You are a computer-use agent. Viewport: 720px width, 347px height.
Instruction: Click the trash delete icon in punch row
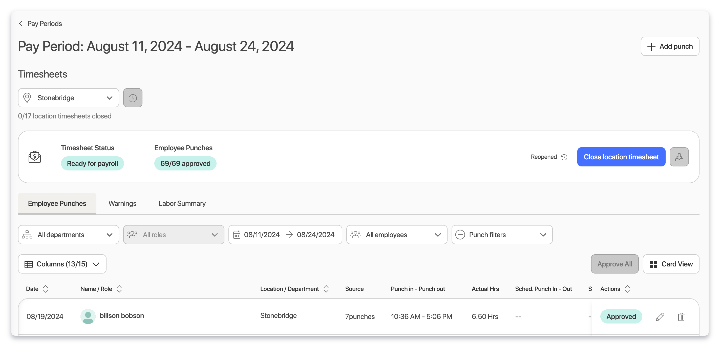point(681,317)
